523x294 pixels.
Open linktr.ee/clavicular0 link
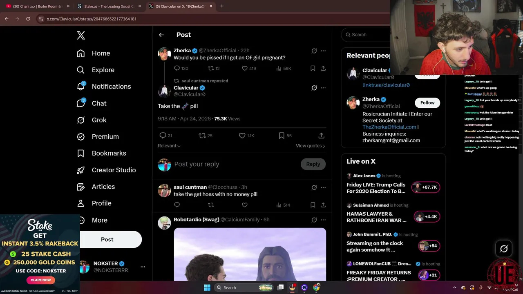tap(386, 85)
